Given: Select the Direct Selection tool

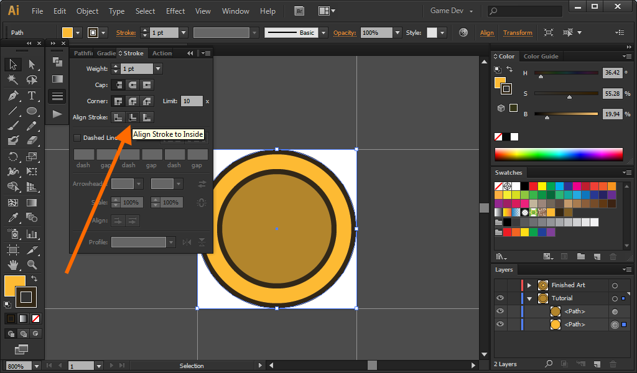Looking at the screenshot, I should click(32, 65).
